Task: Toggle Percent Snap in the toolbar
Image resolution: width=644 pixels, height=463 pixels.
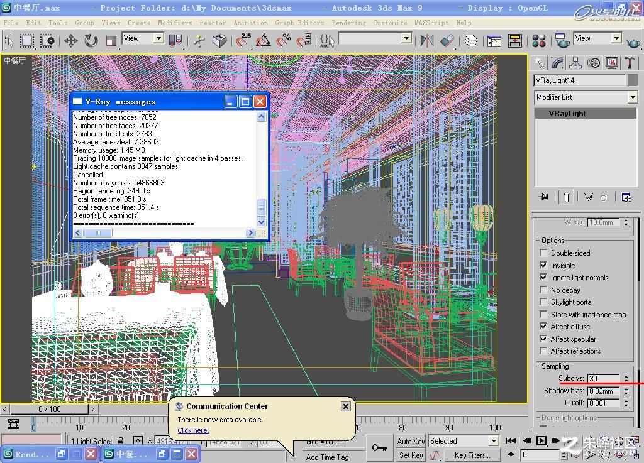Action: 284,41
